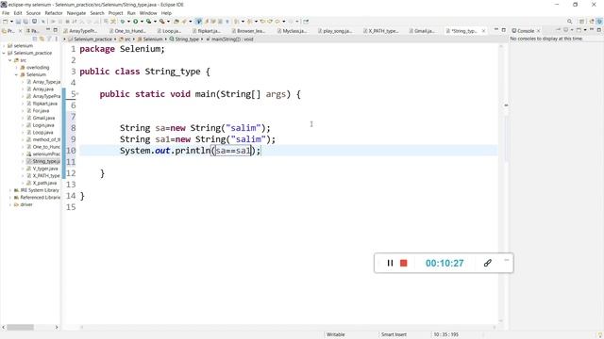The image size is (604, 339).
Task: Select flipkart.java in Package Explorer
Action: point(44,104)
